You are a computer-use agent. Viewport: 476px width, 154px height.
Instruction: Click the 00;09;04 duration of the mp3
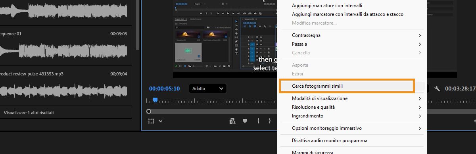[x=119, y=74]
